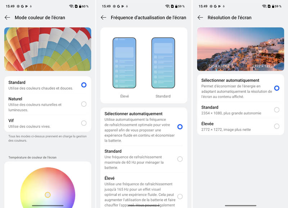Tap back arrow on Fréquence d'actualisation screen
The height and width of the screenshot is (208, 288).
click(x=104, y=18)
